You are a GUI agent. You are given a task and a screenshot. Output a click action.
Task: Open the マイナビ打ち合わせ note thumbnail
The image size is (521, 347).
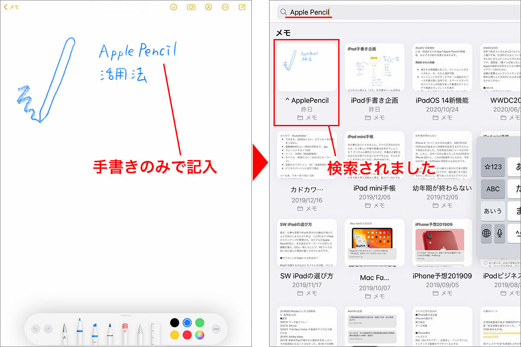[x=442, y=327]
